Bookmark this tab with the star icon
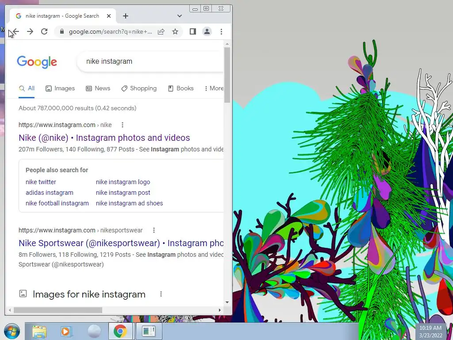The width and height of the screenshot is (453, 340). pos(175,31)
